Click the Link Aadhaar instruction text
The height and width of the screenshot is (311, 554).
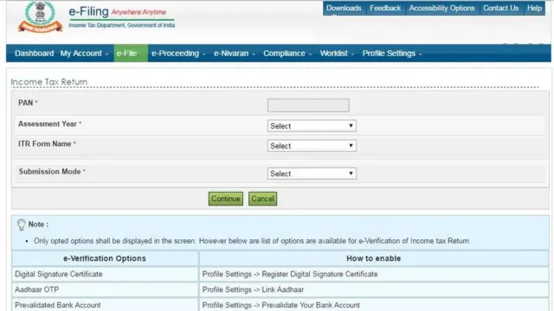[x=253, y=289]
